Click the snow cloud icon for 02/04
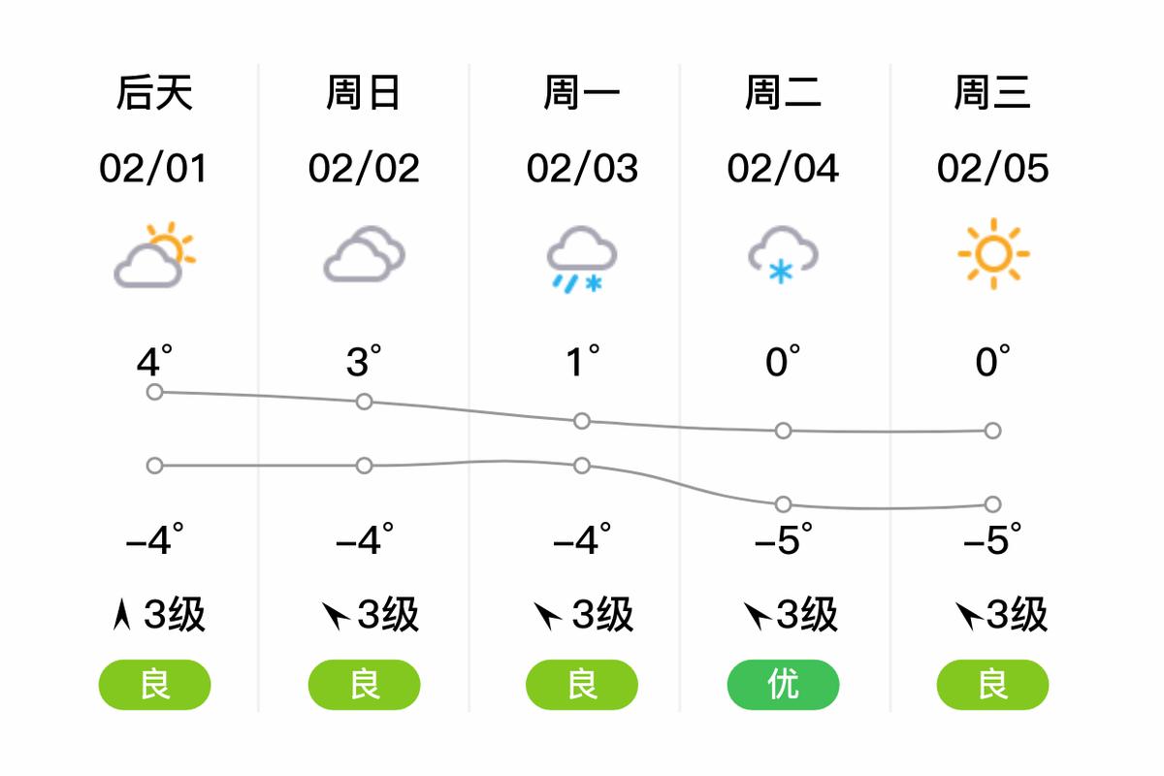The height and width of the screenshot is (776, 1164). click(784, 255)
